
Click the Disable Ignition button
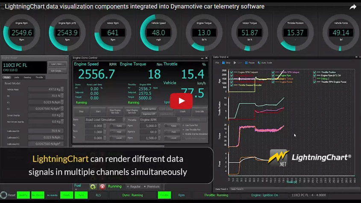point(149,109)
